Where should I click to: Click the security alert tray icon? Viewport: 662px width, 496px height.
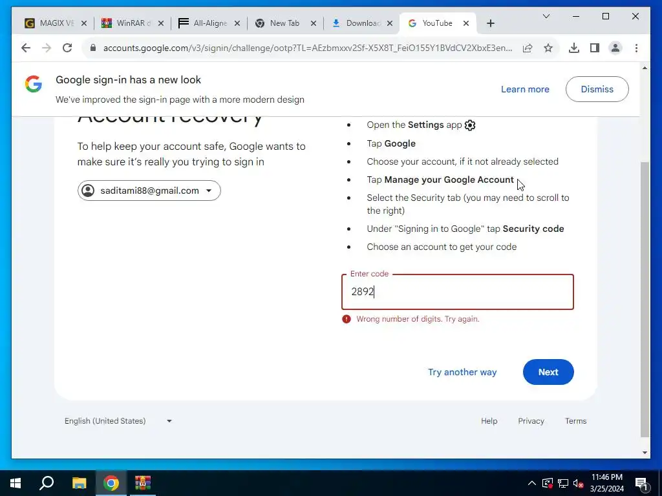pyautogui.click(x=547, y=483)
